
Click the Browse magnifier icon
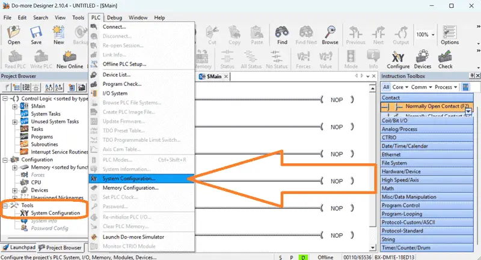coord(330,35)
